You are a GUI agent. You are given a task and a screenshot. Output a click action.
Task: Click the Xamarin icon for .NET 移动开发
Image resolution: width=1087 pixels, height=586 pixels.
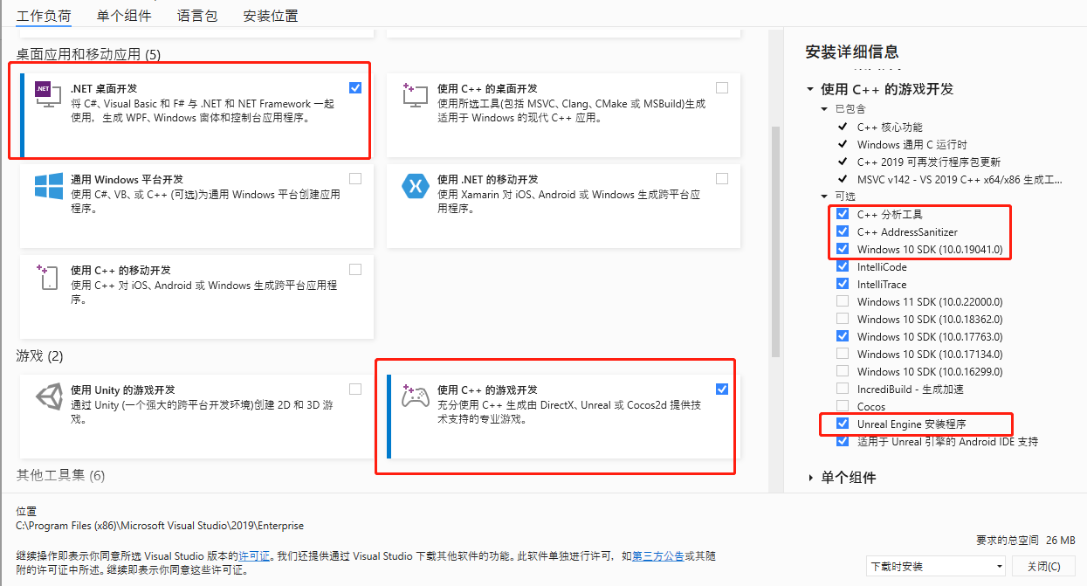pyautogui.click(x=415, y=186)
